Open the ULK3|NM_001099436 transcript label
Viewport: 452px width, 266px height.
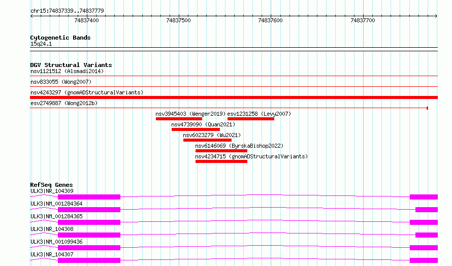(x=56, y=242)
